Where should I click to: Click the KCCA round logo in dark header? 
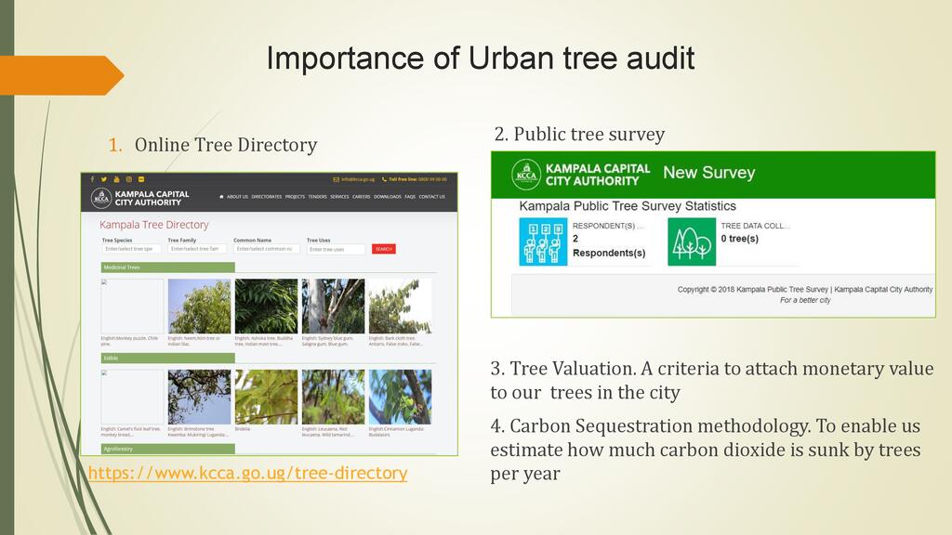101,198
